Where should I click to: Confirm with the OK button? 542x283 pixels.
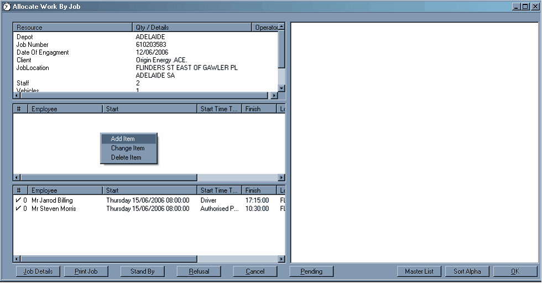515,271
